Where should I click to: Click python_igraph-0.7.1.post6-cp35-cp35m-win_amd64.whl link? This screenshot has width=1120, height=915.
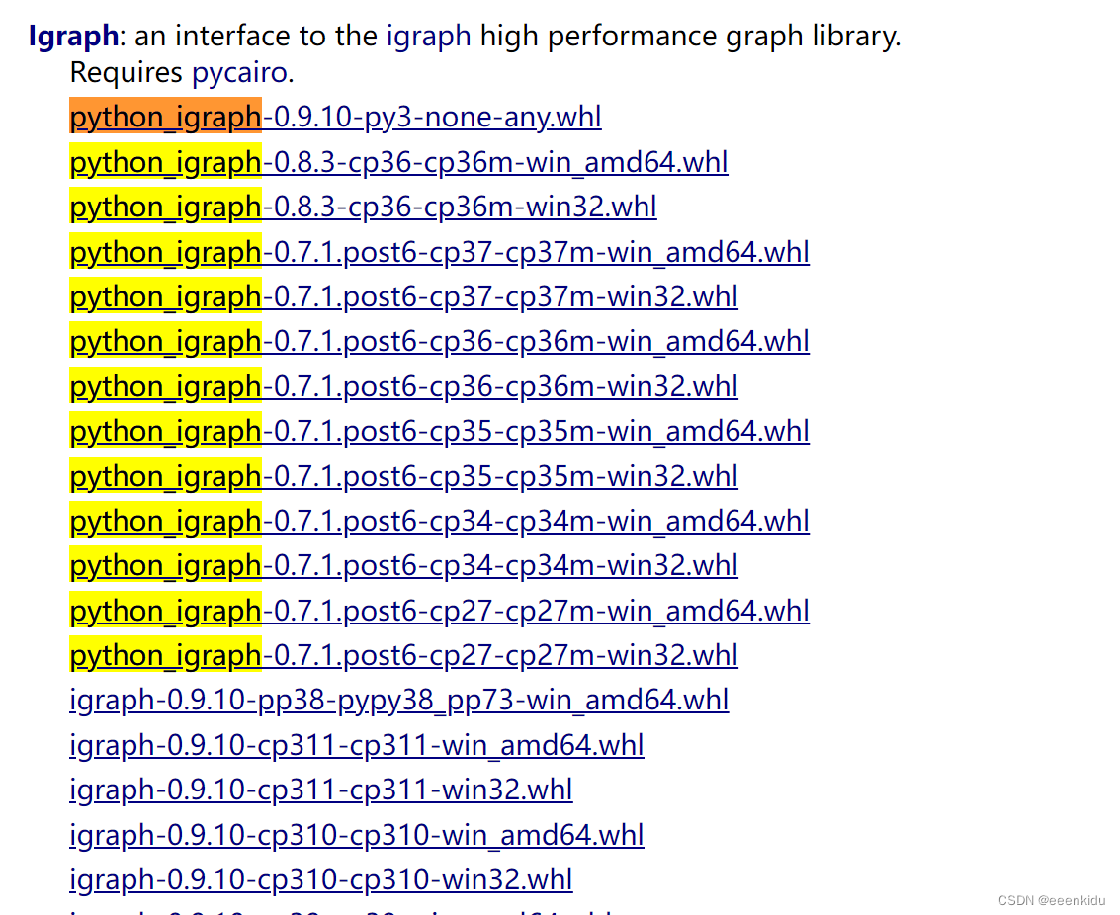(x=438, y=431)
